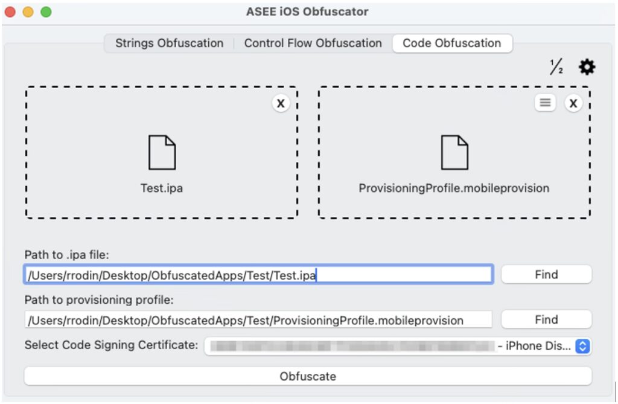Switch to the Strings Obfuscation tab

tap(169, 43)
